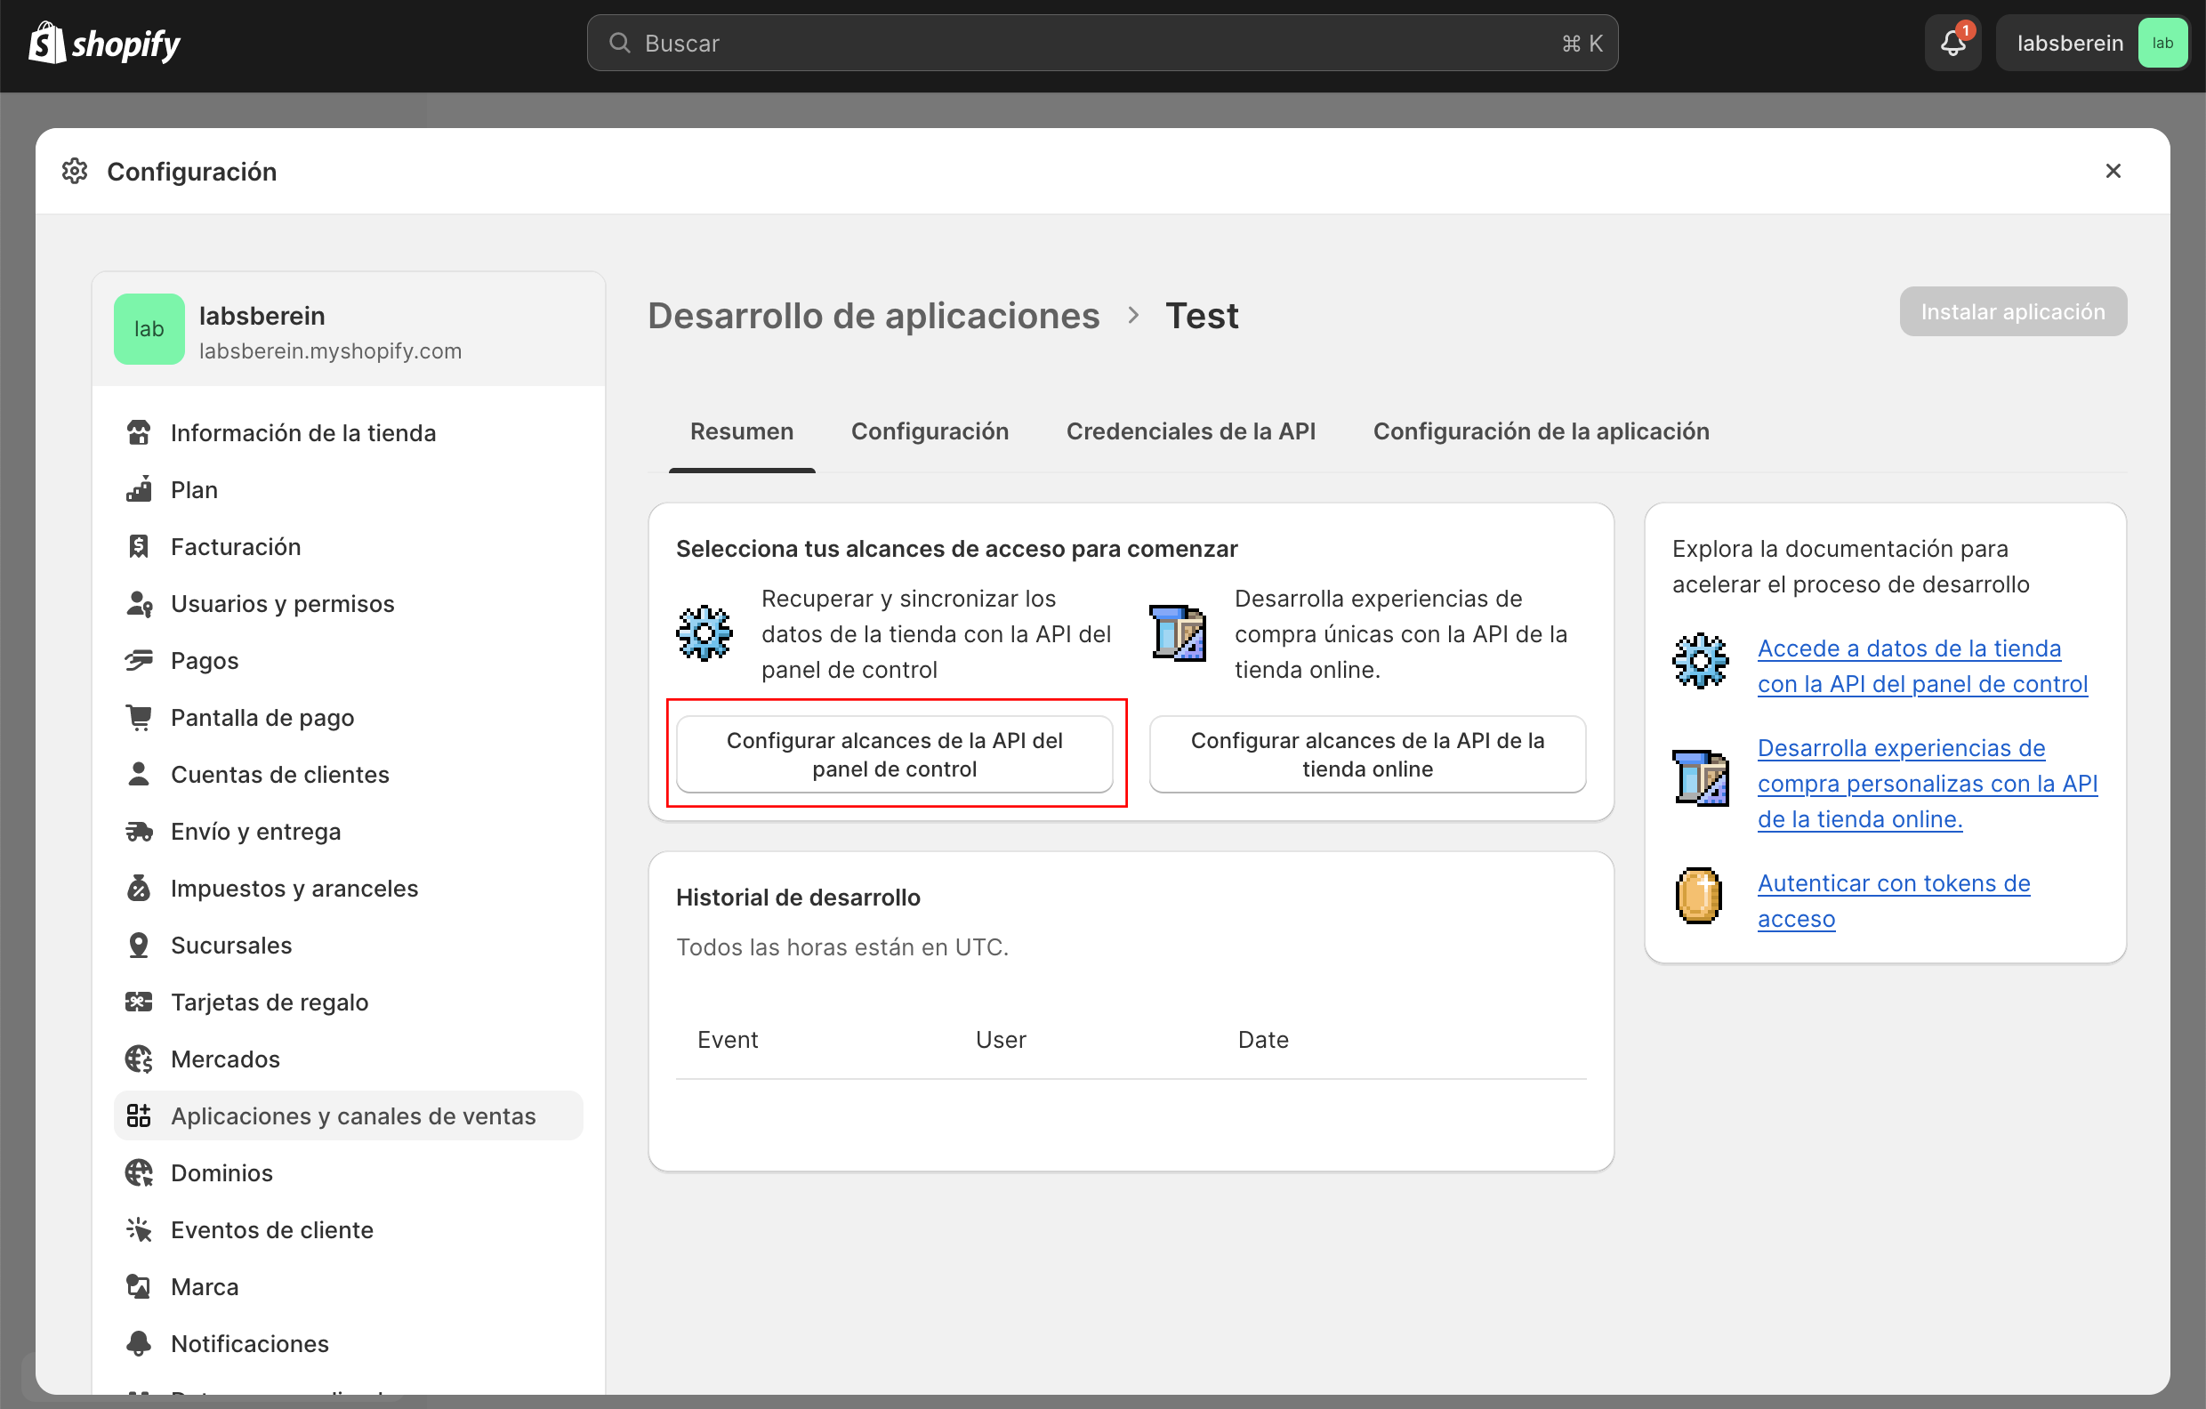Image resolution: width=2206 pixels, height=1409 pixels.
Task: Click the Mercados globe icon
Action: tap(139, 1059)
